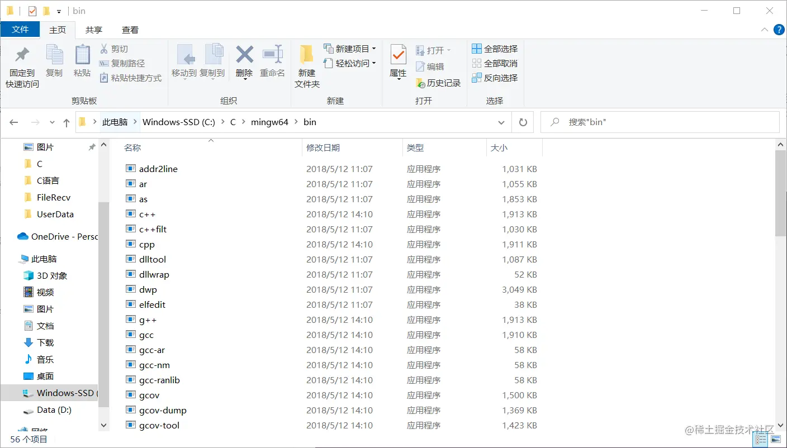Open the quick access toolbar customize dropdown
The height and width of the screenshot is (448, 787).
pos(59,11)
